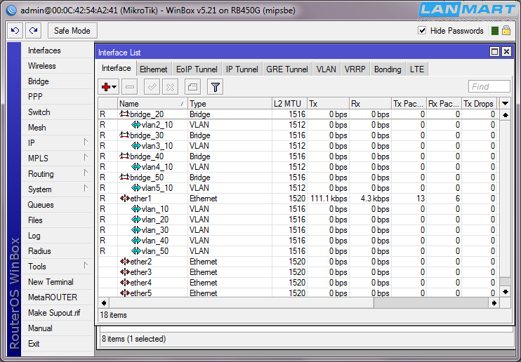Screen dimensions: 521x362
Task: Click the minus Remove toolbar icon
Action: pos(130,87)
